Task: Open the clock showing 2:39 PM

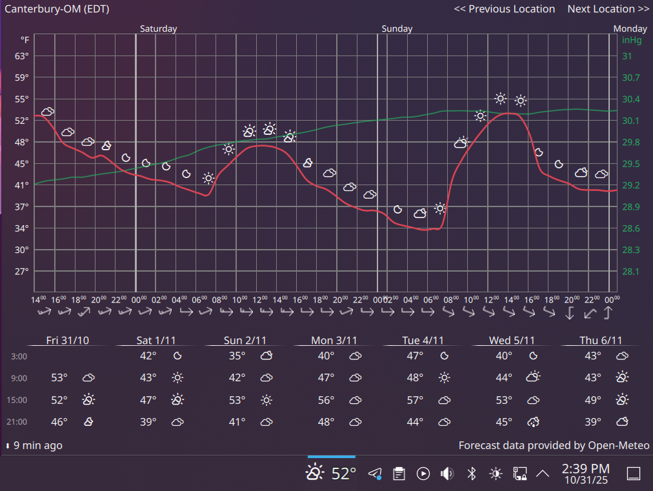Action: 585,474
